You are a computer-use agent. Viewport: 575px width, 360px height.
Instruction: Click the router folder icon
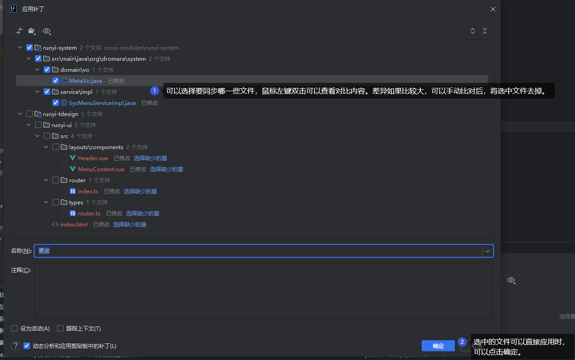pyautogui.click(x=64, y=180)
